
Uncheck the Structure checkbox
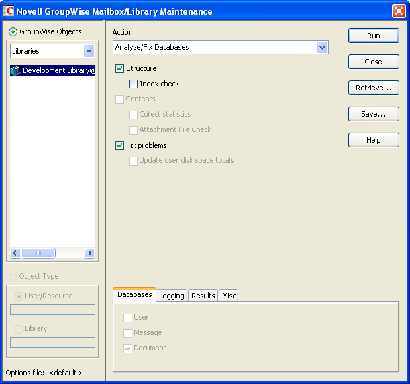tap(119, 69)
